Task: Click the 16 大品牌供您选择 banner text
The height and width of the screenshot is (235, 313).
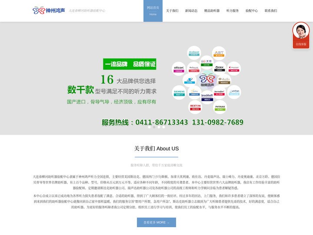Action: pos(128,80)
